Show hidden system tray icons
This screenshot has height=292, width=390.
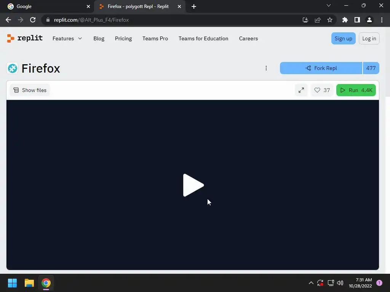click(311, 283)
